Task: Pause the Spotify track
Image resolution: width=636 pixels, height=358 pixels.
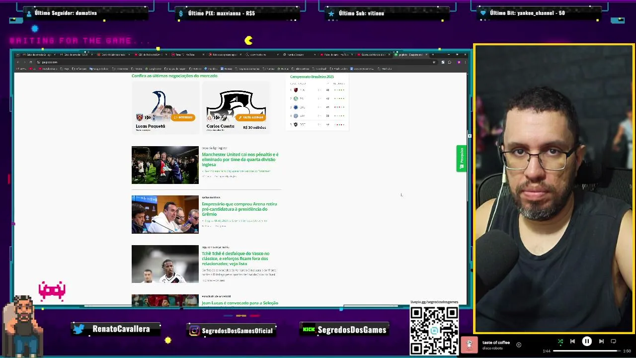Action: (587, 341)
